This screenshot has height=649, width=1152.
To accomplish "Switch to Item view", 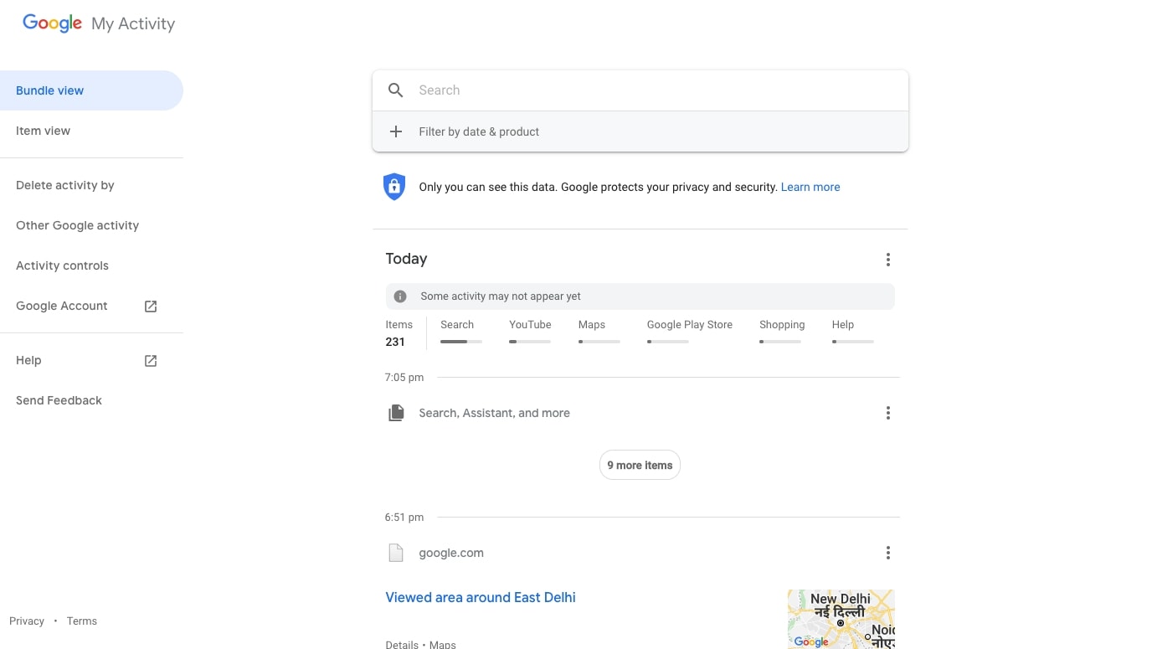I will coord(91,131).
